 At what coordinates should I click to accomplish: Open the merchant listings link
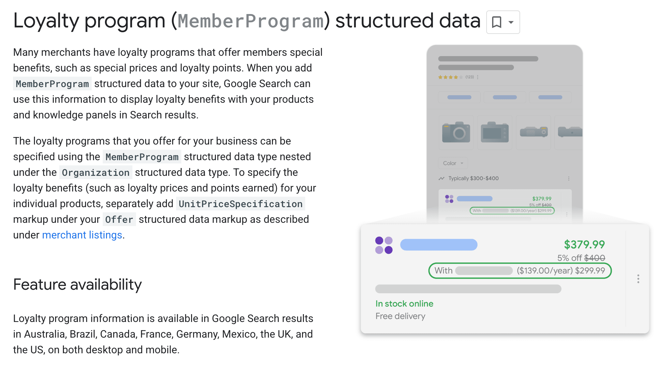click(82, 235)
